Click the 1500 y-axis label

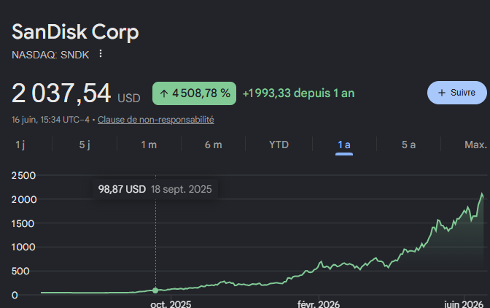tap(23, 223)
